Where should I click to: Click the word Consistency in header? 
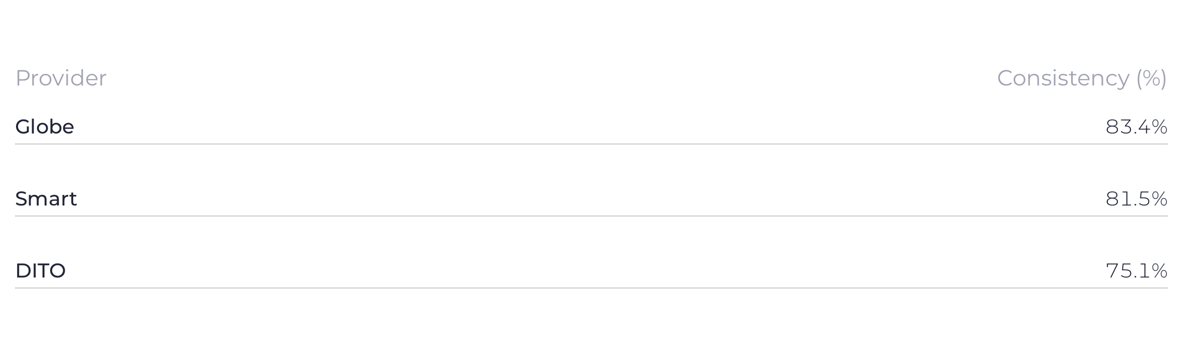click(x=1063, y=78)
